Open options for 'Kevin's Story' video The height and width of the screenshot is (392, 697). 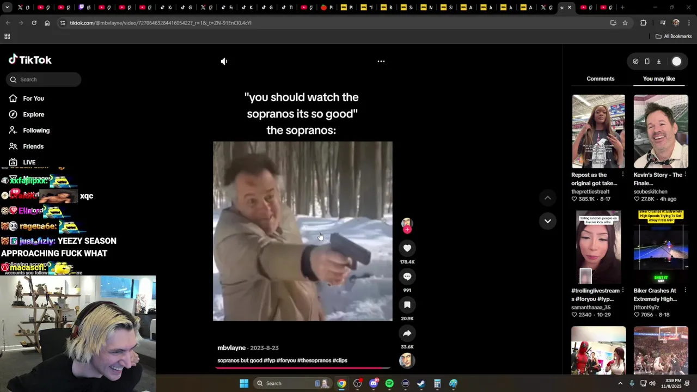coord(685,175)
